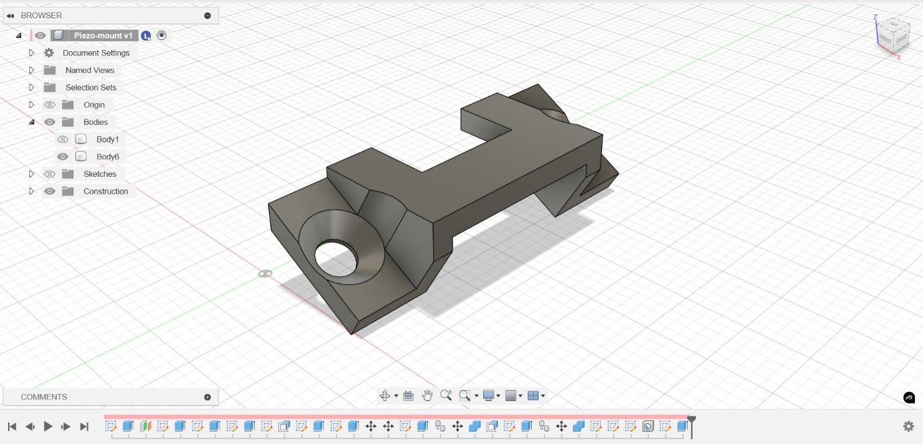Open Display Settings monitor icon
Image resolution: width=923 pixels, height=444 pixels.
489,396
